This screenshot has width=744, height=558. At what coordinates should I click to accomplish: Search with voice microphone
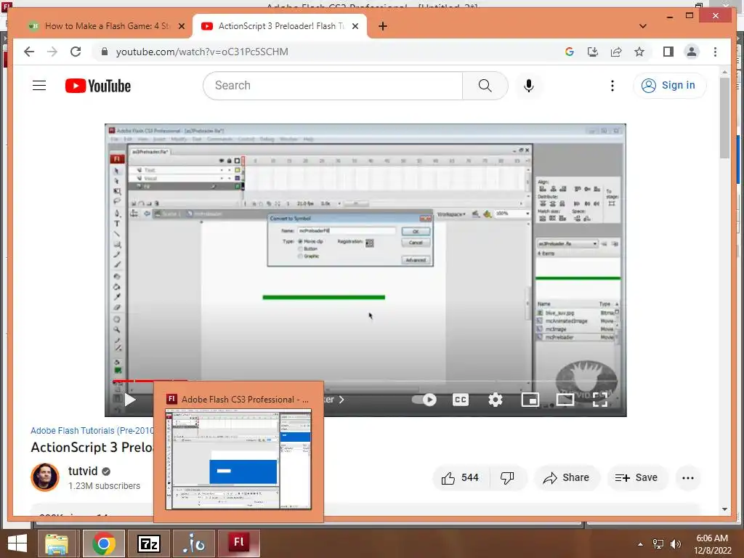tap(529, 86)
